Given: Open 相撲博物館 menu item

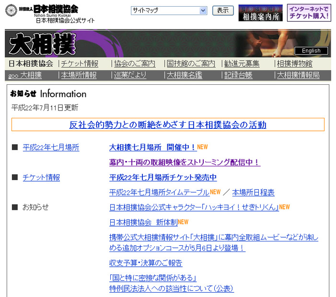Looking at the screenshot, I should coord(295,64).
